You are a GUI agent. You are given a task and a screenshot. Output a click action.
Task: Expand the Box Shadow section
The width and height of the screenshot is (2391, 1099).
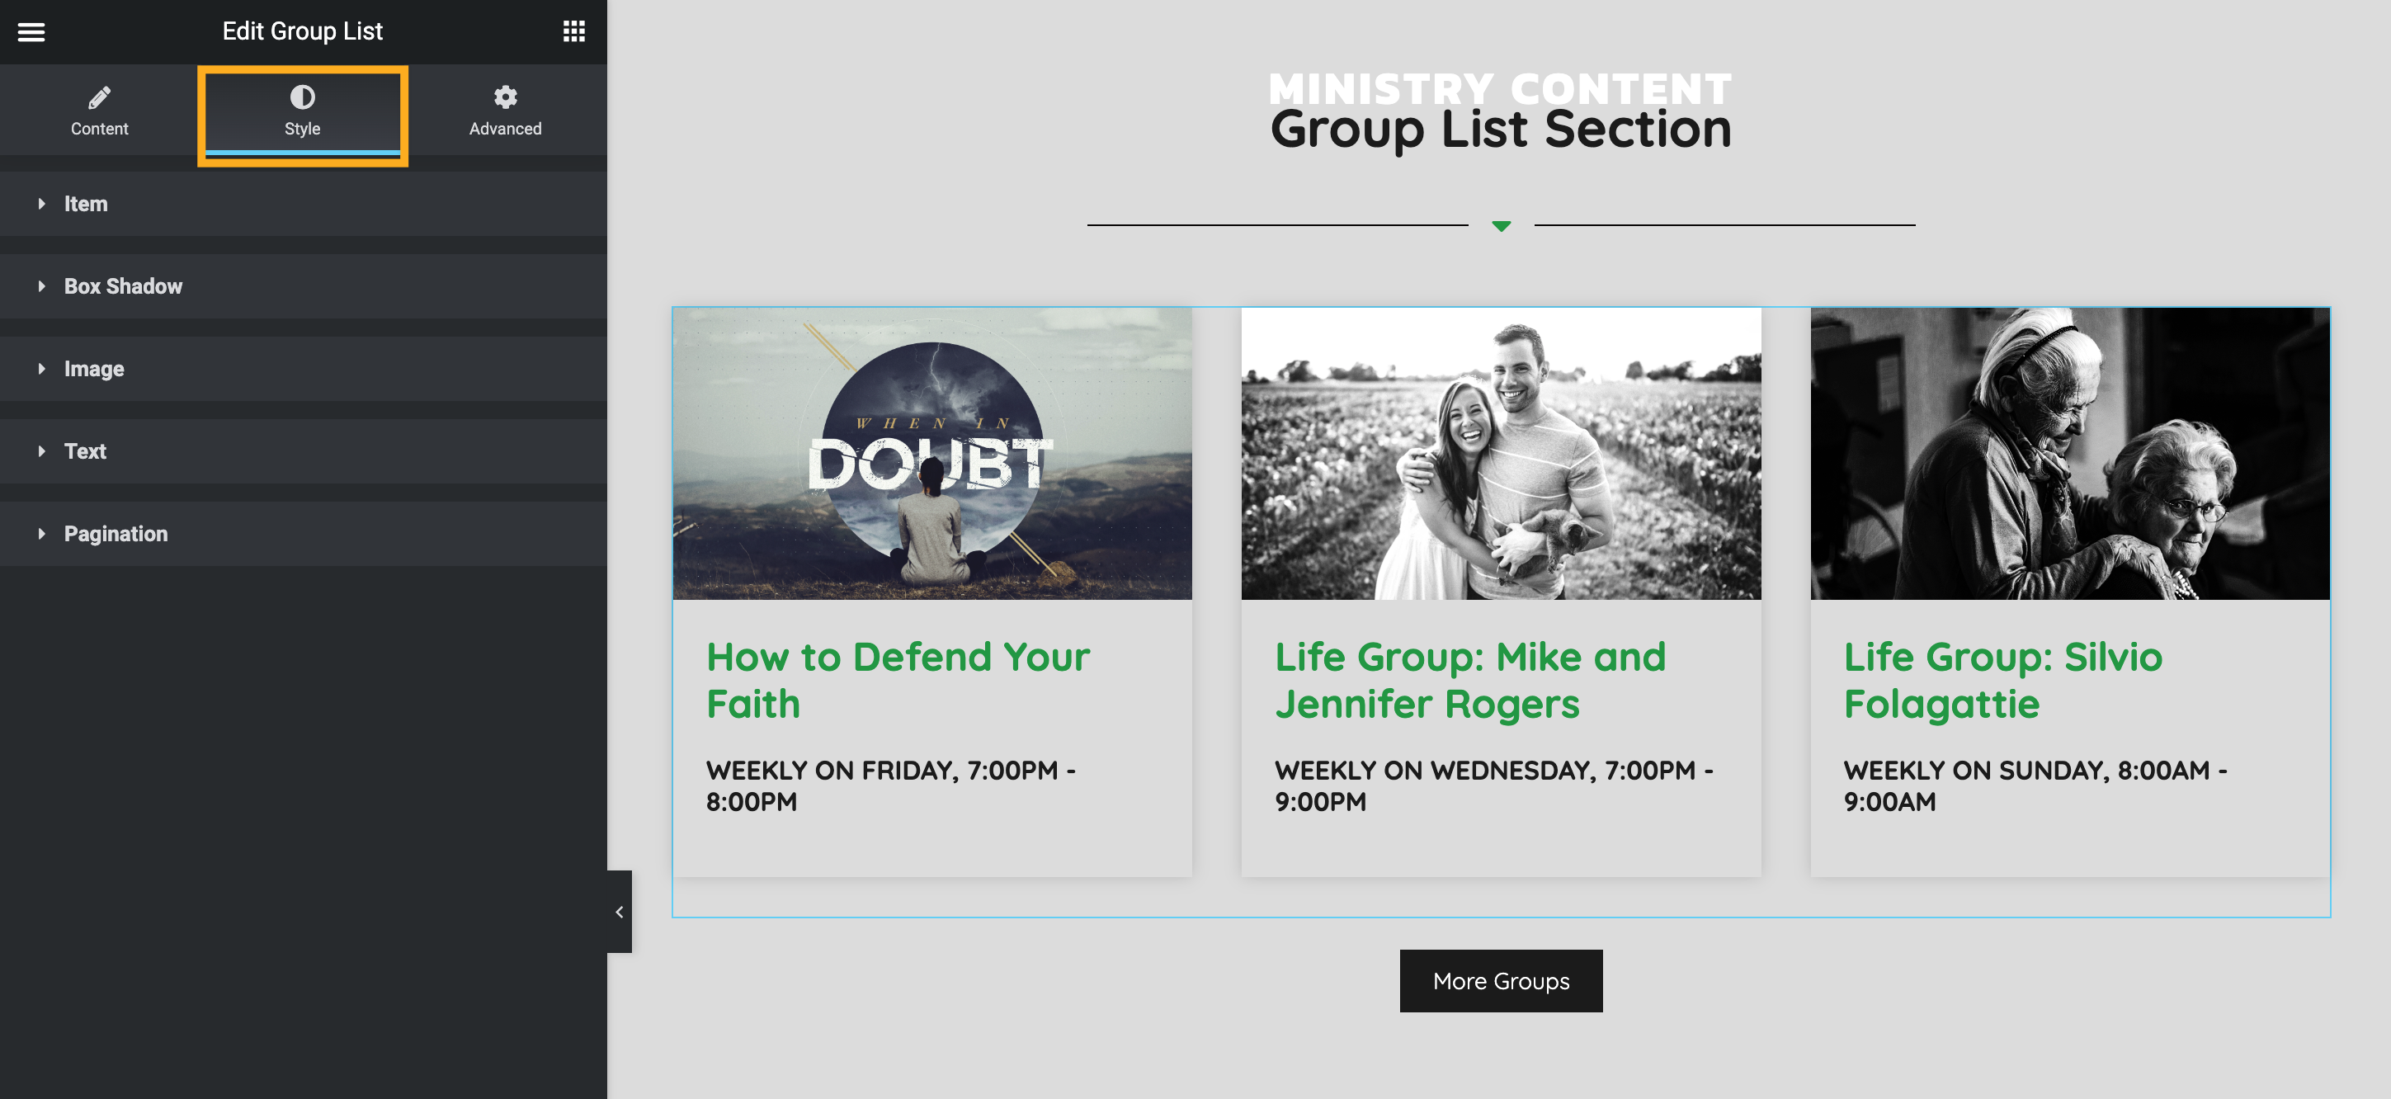pos(304,285)
